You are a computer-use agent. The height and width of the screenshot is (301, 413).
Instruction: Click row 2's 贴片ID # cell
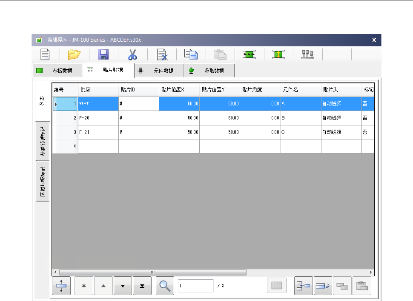139,118
